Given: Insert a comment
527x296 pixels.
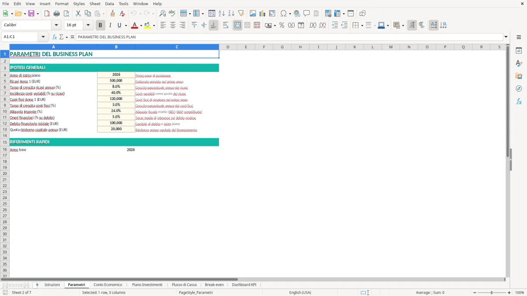Looking at the screenshot, I should [307, 14].
